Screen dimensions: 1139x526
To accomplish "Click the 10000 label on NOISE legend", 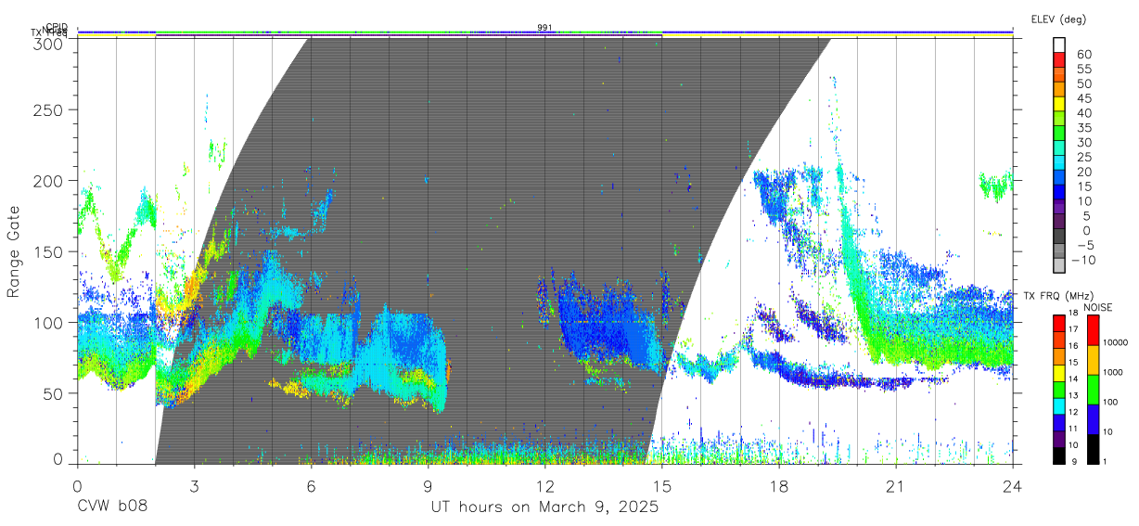I will 1114,343.
